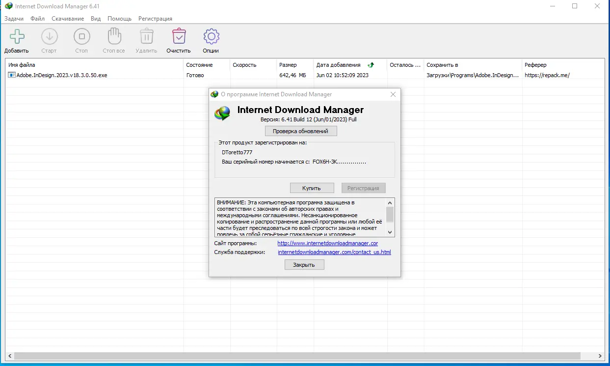Click the IDM globe logo in the About dialog

[223, 113]
